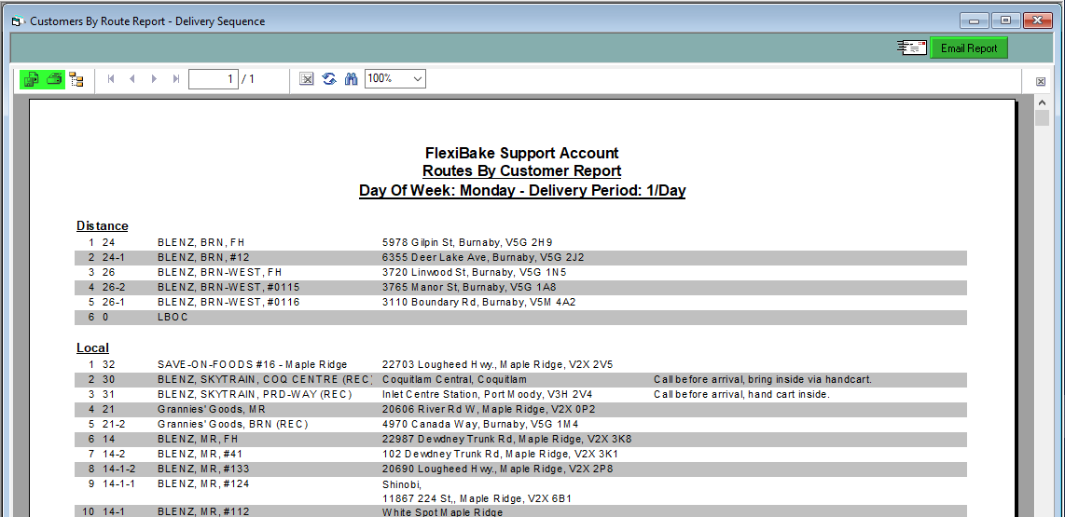The width and height of the screenshot is (1065, 517).
Task: Click Grannies' Goods, MR entry
Action: [212, 409]
